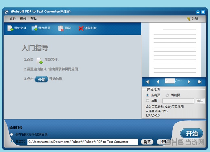Jump to first page in preview
The image size is (210, 152).
point(147,82)
